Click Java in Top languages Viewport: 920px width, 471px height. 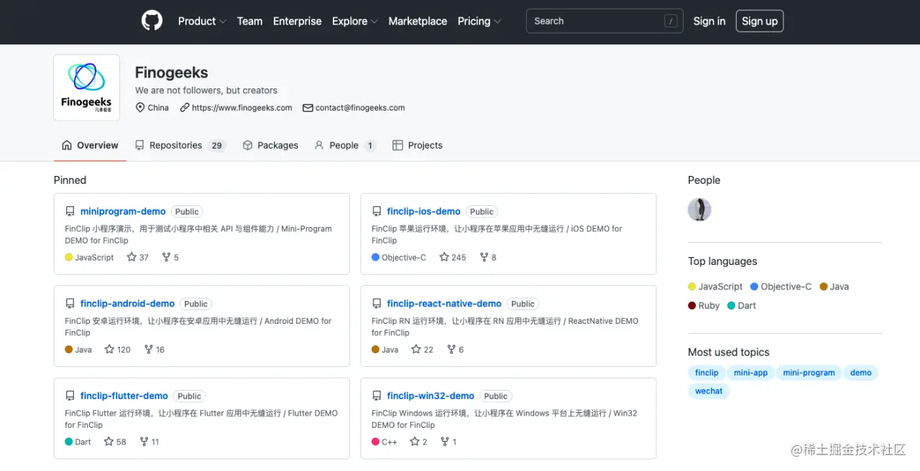(x=834, y=286)
